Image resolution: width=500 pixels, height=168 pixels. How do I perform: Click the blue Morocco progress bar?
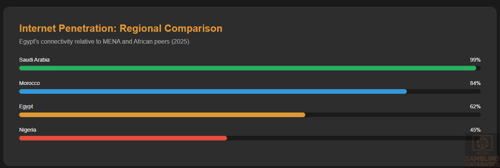coord(213,91)
